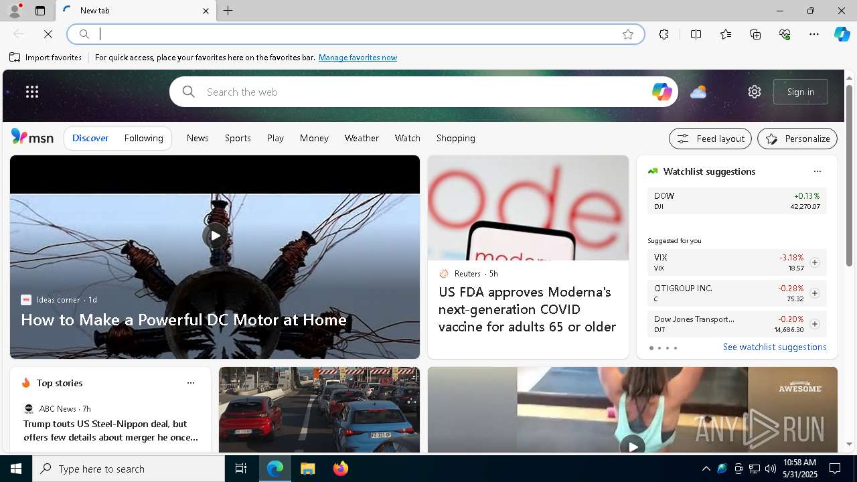Add VIX to watchlist
Image resolution: width=857 pixels, height=482 pixels.
coord(814,262)
